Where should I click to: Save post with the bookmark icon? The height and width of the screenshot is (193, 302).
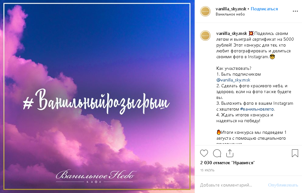coord(295,153)
